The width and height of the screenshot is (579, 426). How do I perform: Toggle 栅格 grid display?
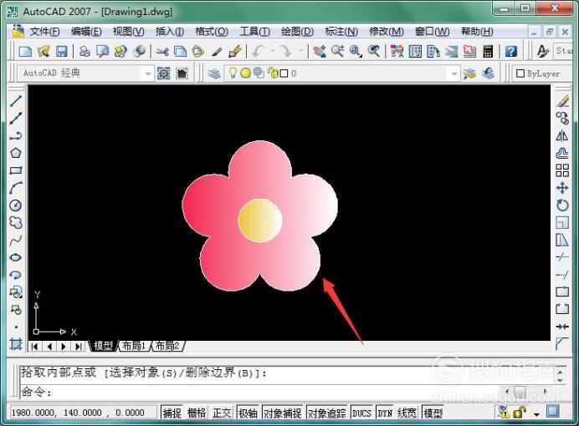tap(197, 413)
